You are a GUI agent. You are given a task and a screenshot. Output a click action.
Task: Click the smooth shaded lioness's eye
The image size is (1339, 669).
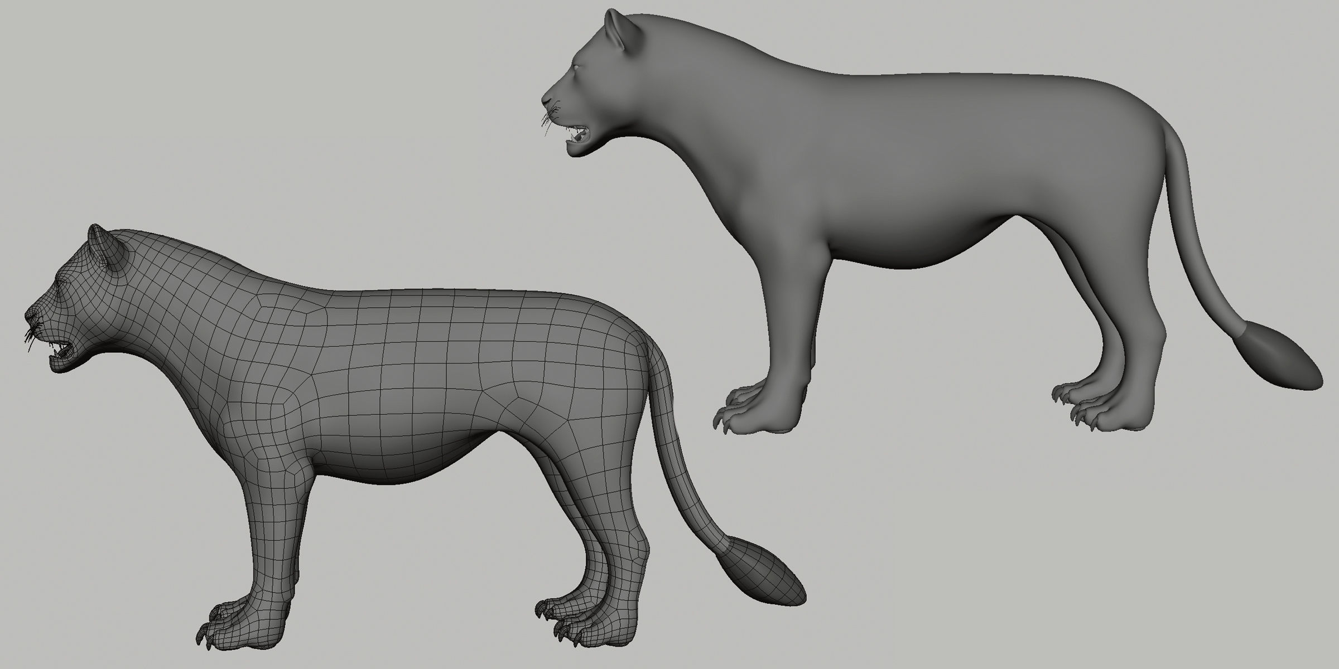pos(576,67)
